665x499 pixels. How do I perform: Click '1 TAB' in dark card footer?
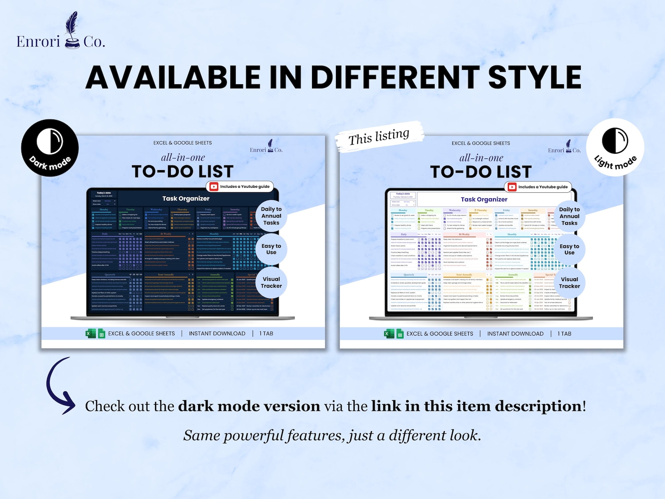coord(266,334)
